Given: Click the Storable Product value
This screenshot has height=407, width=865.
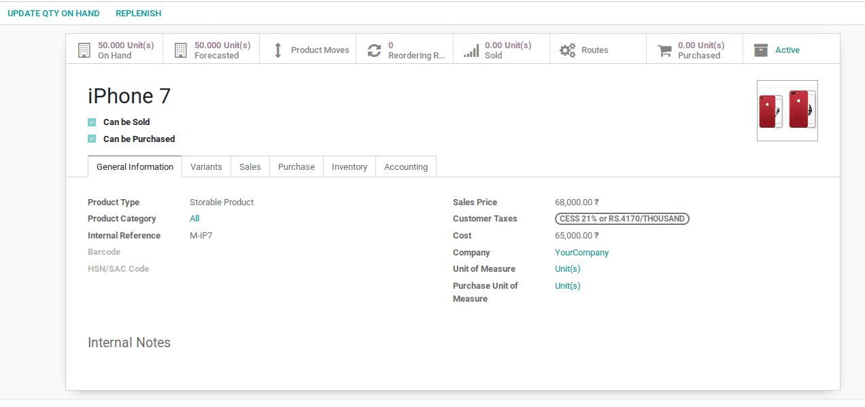Looking at the screenshot, I should tap(222, 202).
